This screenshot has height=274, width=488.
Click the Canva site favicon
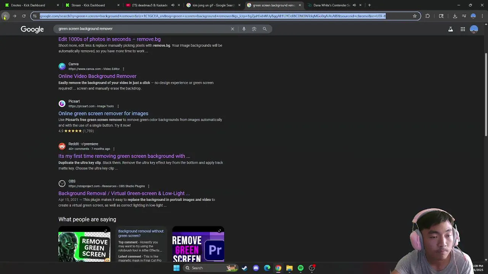tap(62, 66)
